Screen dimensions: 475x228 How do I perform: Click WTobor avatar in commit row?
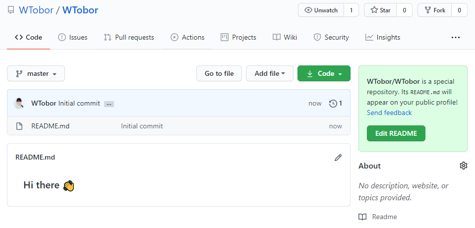19,104
